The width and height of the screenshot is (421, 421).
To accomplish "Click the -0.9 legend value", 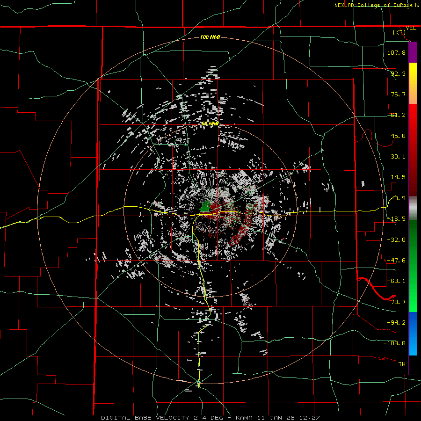I will click(398, 198).
